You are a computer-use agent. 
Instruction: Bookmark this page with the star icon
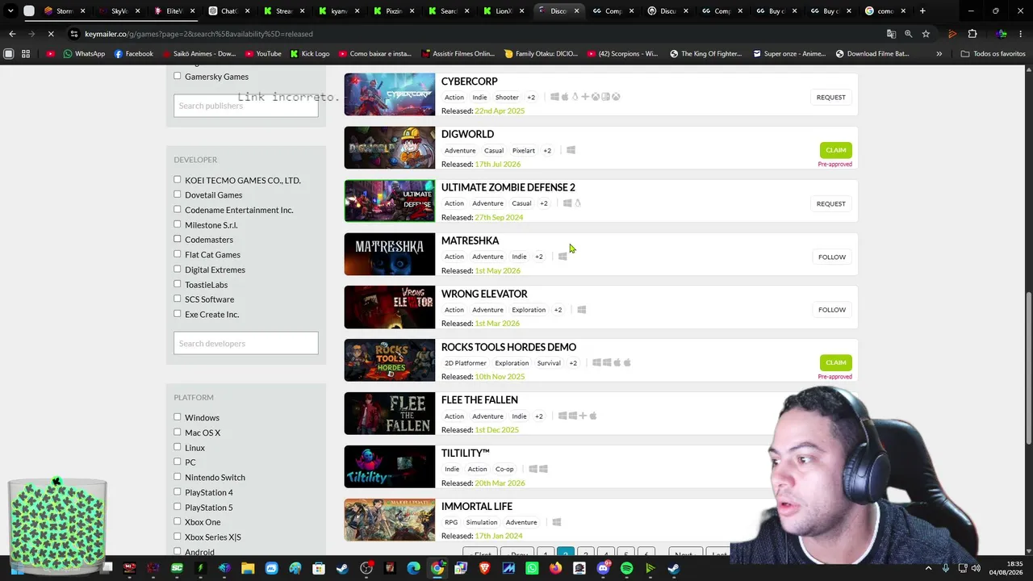click(x=926, y=34)
